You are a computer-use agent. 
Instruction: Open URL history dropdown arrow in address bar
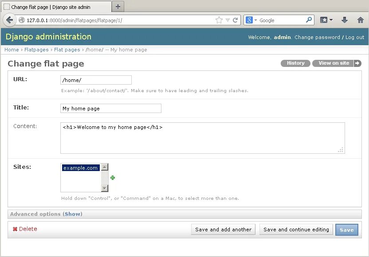[228, 20]
